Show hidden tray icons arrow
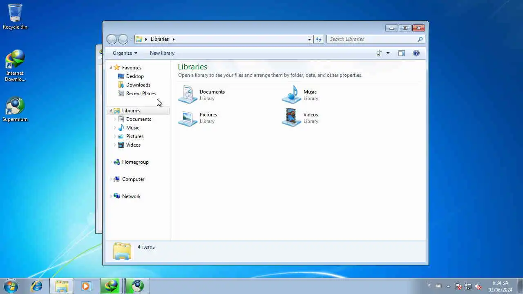 click(448, 286)
